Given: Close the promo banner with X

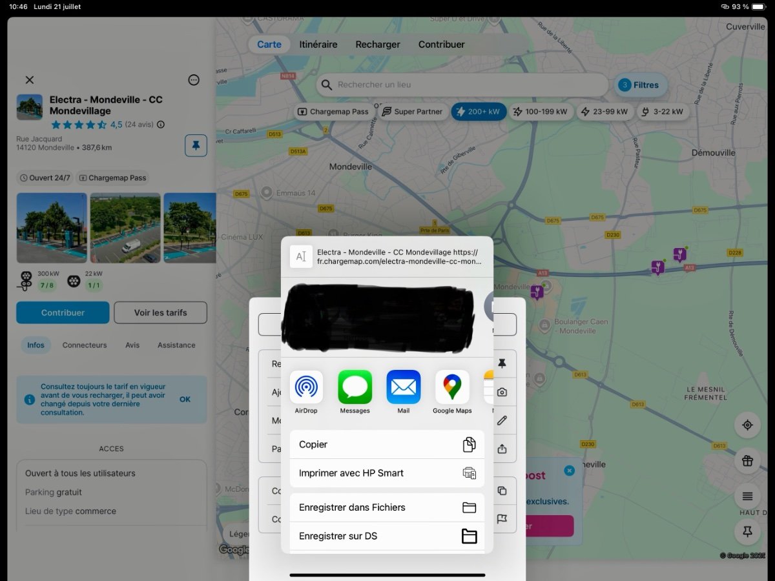Looking at the screenshot, I should click(569, 471).
